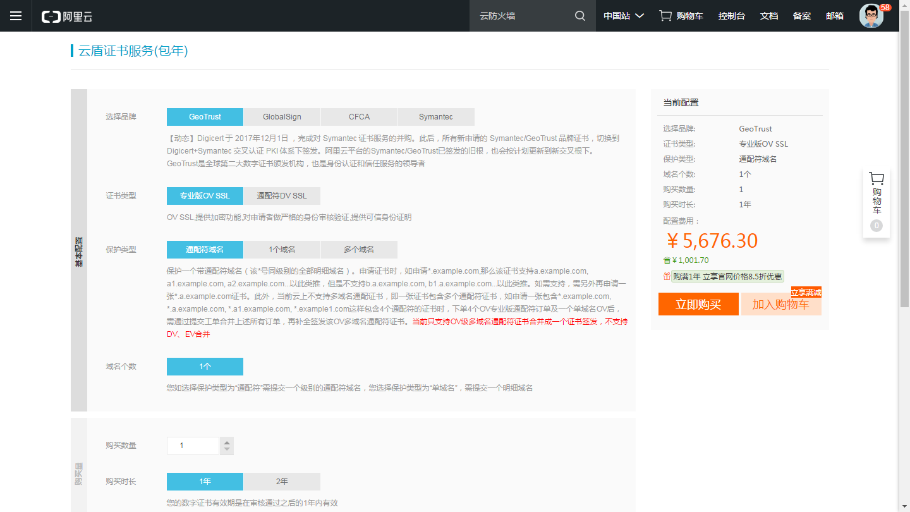Image resolution: width=910 pixels, height=512 pixels.
Task: Select CFCA brand option
Action: coord(359,117)
